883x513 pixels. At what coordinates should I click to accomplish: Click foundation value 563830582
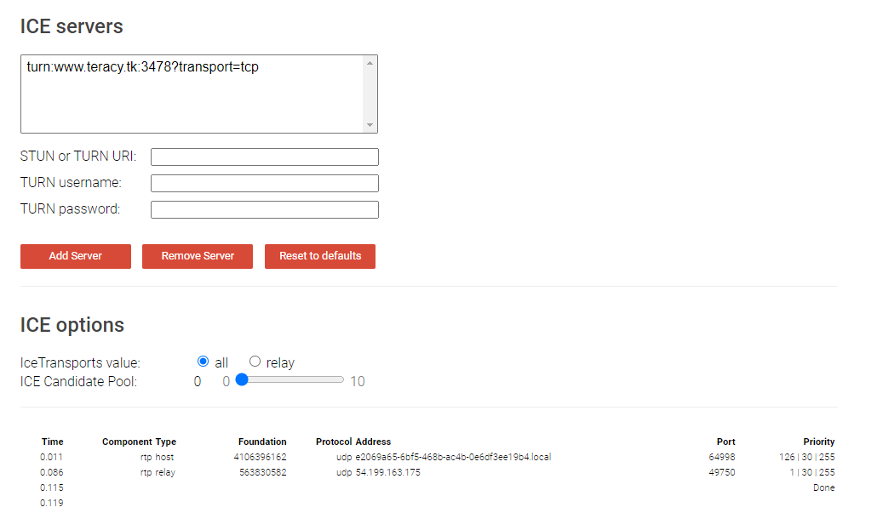point(263,472)
